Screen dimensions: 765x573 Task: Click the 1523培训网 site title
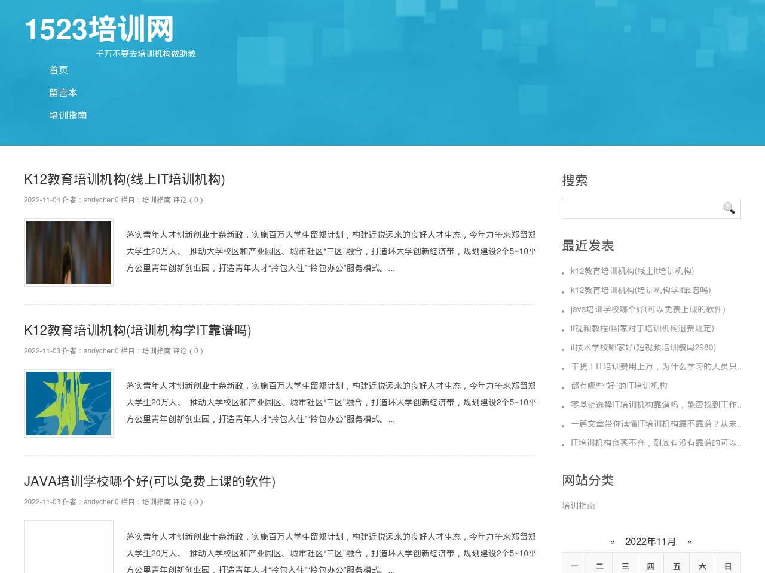coord(99,29)
